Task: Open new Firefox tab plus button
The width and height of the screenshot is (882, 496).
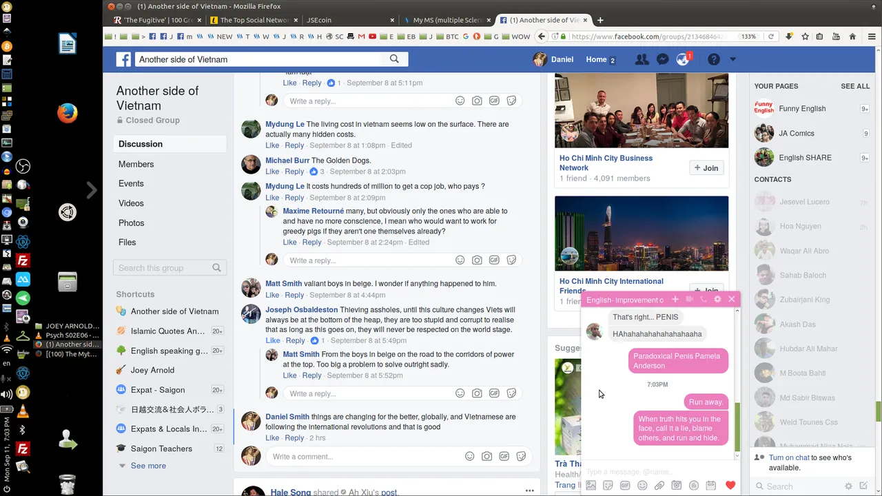Action: pos(600,20)
